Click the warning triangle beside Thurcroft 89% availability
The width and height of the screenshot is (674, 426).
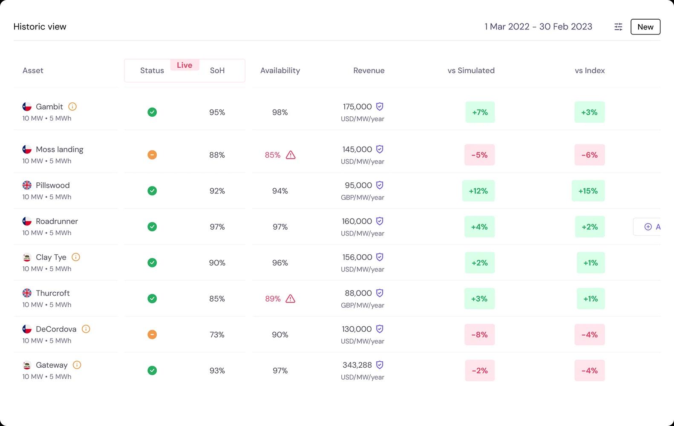(290, 299)
